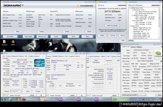Click Result Details scrollbar up arrow
The image size is (163, 107).
(159, 8)
